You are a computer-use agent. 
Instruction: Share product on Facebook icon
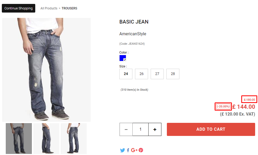point(128,150)
